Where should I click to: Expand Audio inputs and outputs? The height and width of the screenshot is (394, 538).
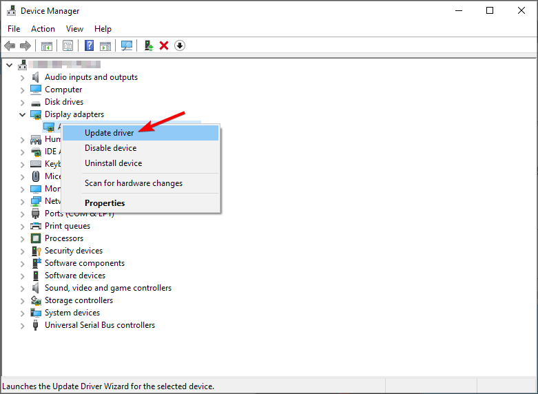click(x=22, y=78)
